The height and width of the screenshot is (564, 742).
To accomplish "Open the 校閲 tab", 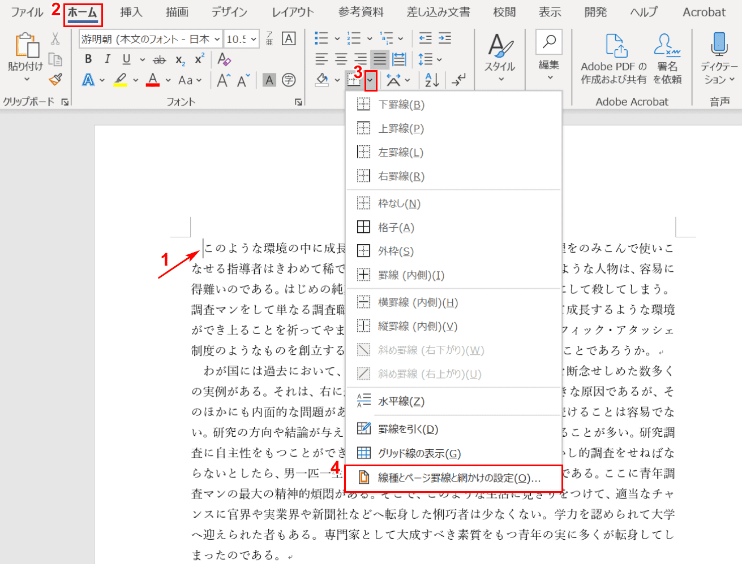I will [x=504, y=12].
